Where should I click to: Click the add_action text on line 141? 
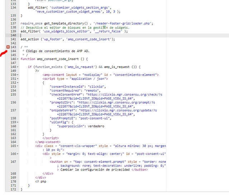pyautogui.click(x=30, y=39)
